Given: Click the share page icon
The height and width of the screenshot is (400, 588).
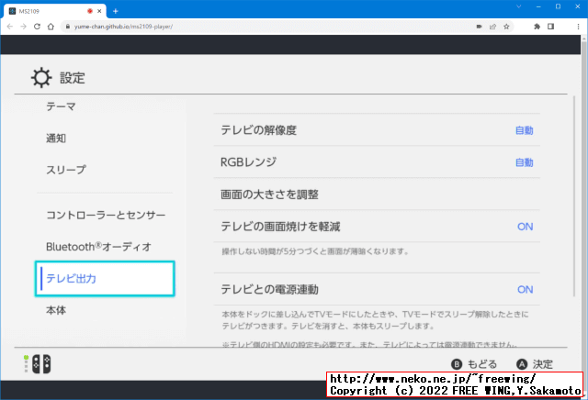Looking at the screenshot, I should point(492,27).
